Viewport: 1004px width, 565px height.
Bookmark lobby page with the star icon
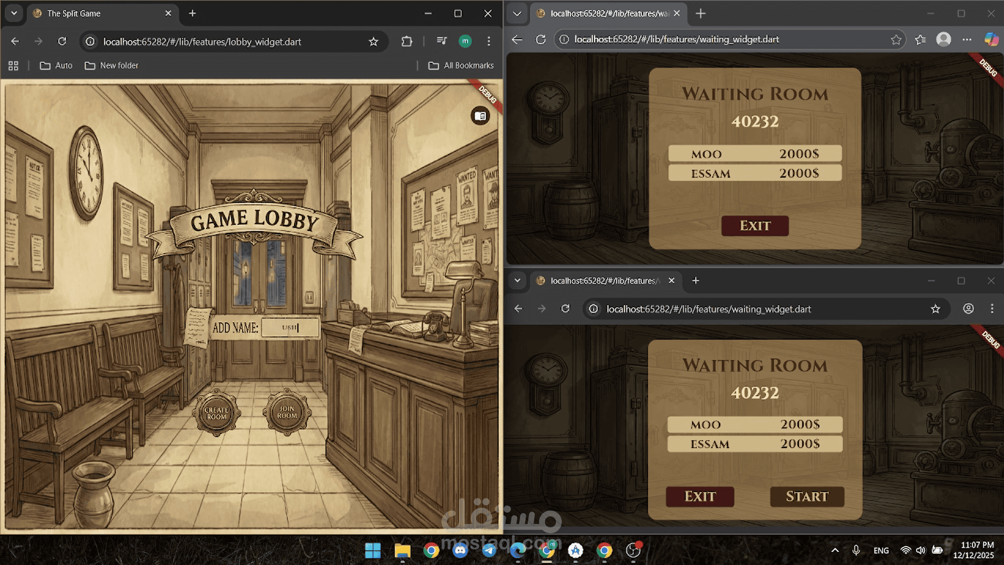(373, 41)
